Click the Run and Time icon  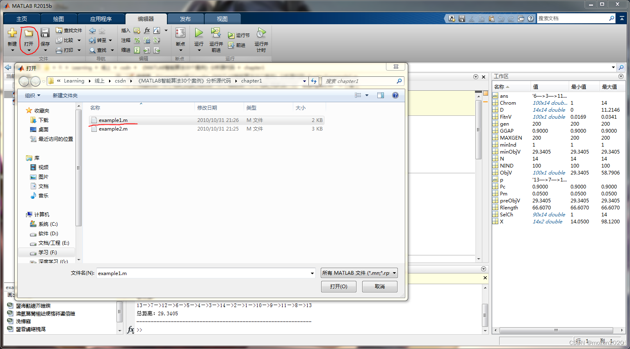click(x=261, y=33)
